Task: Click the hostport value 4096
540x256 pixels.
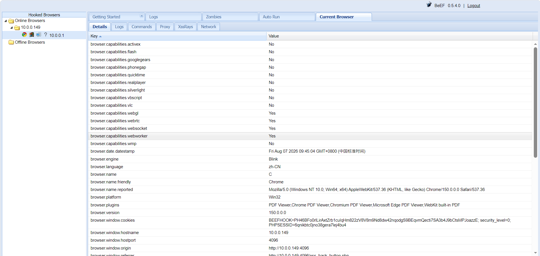Action: (273, 240)
